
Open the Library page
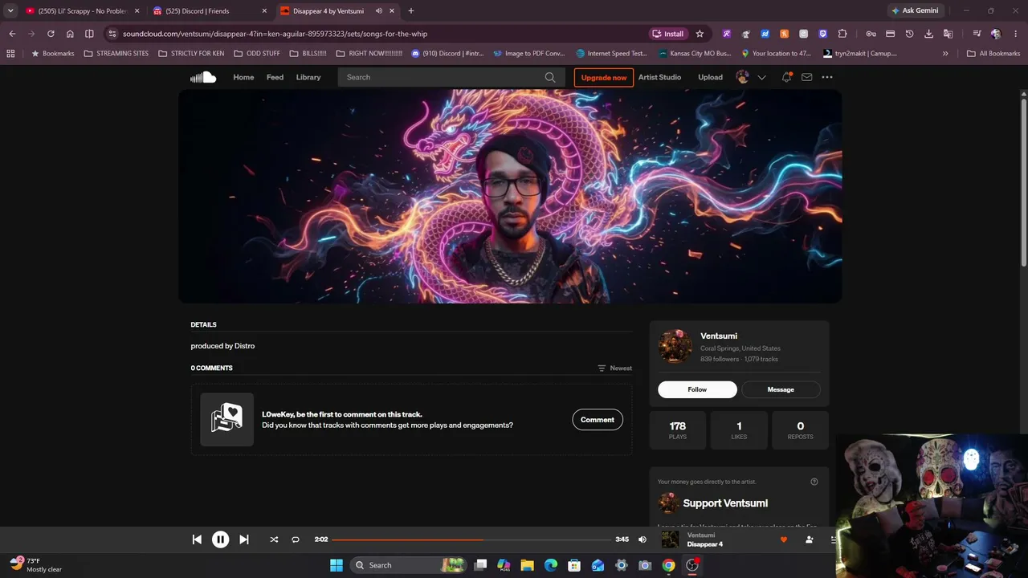[308, 77]
